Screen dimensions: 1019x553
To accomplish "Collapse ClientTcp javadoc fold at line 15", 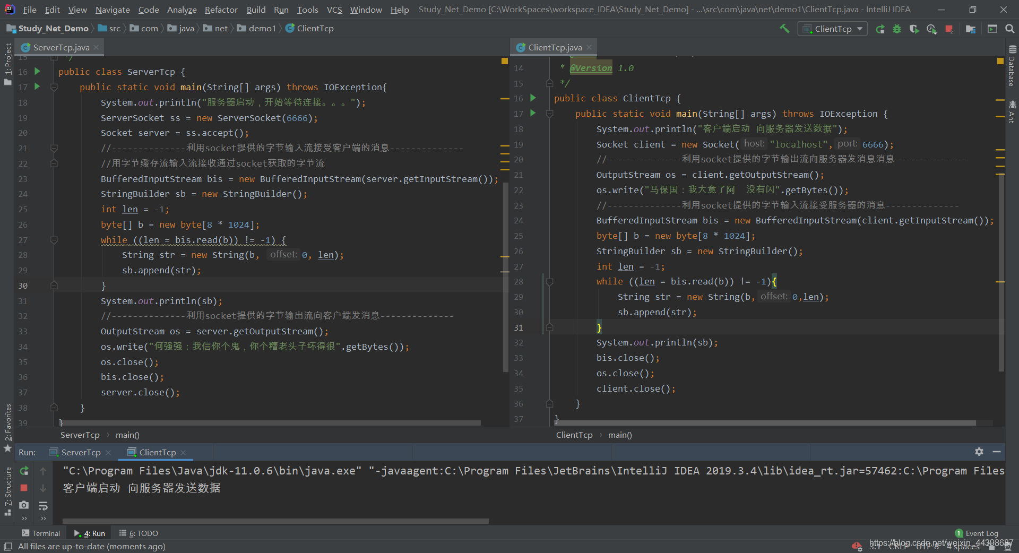I will [550, 83].
